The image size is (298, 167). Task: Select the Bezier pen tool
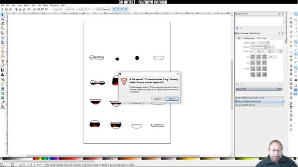click(2, 65)
